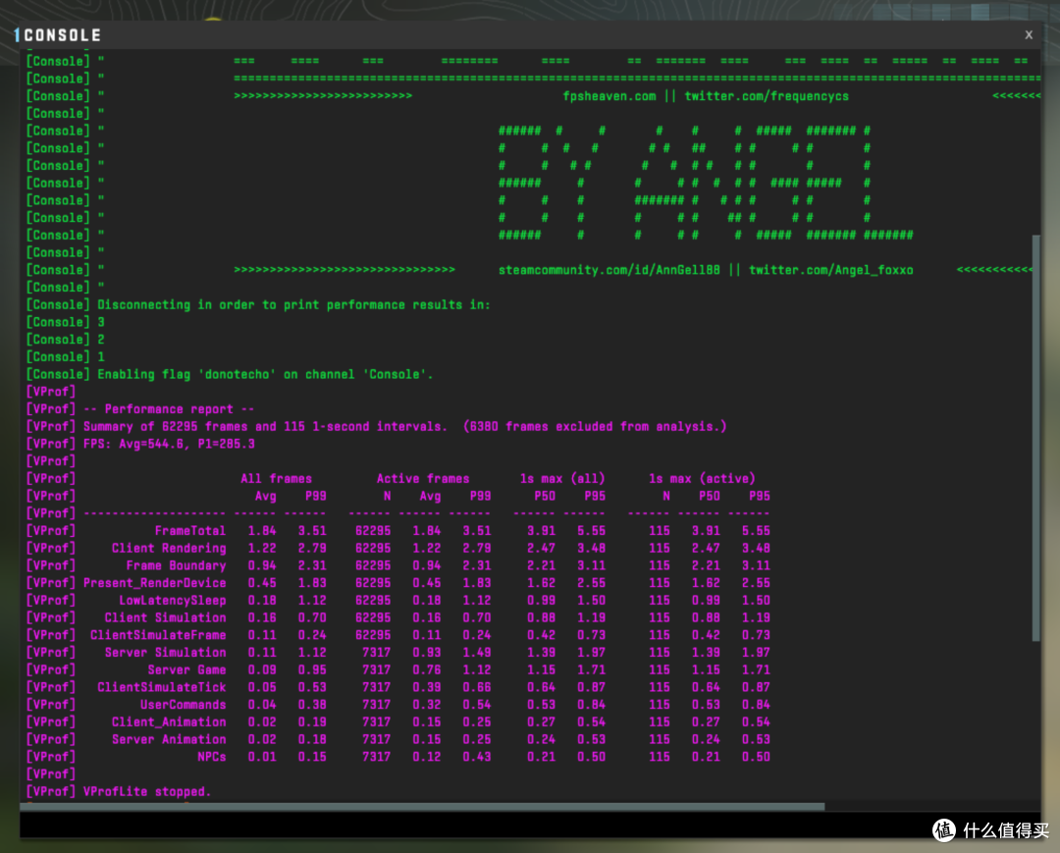The width and height of the screenshot is (1060, 853).
Task: Click the 'fpsheaven.com || twitter.com/frequencycs' line
Action: (x=706, y=96)
